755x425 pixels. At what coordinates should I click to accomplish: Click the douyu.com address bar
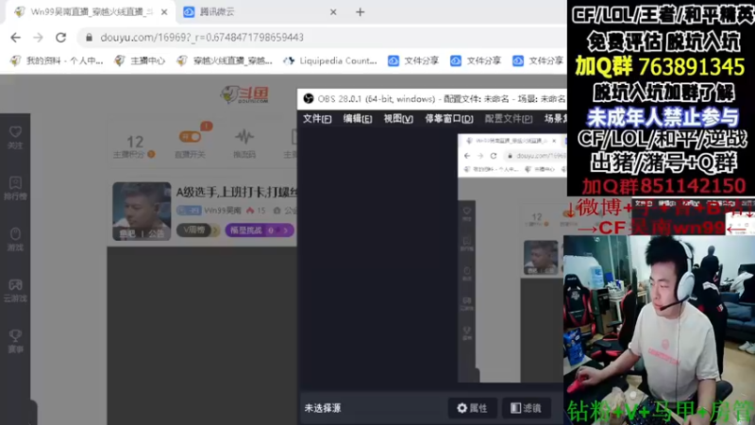[x=320, y=37]
